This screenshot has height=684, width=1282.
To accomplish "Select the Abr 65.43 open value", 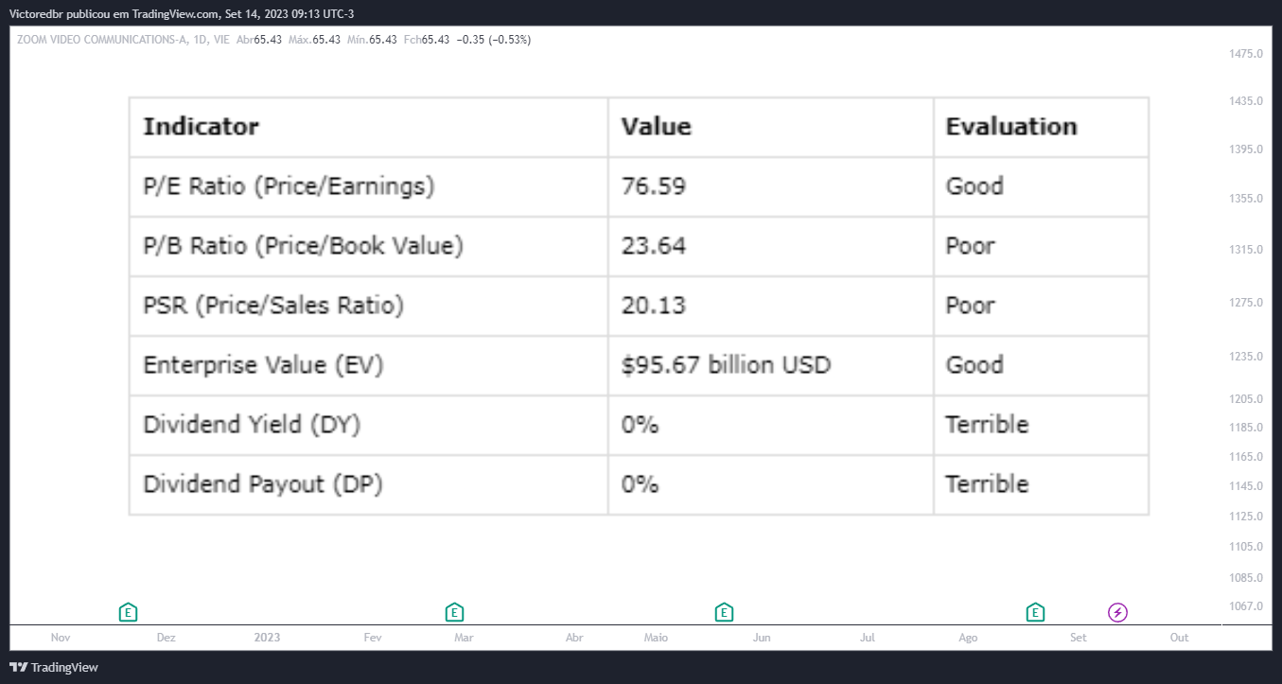I will (x=258, y=40).
